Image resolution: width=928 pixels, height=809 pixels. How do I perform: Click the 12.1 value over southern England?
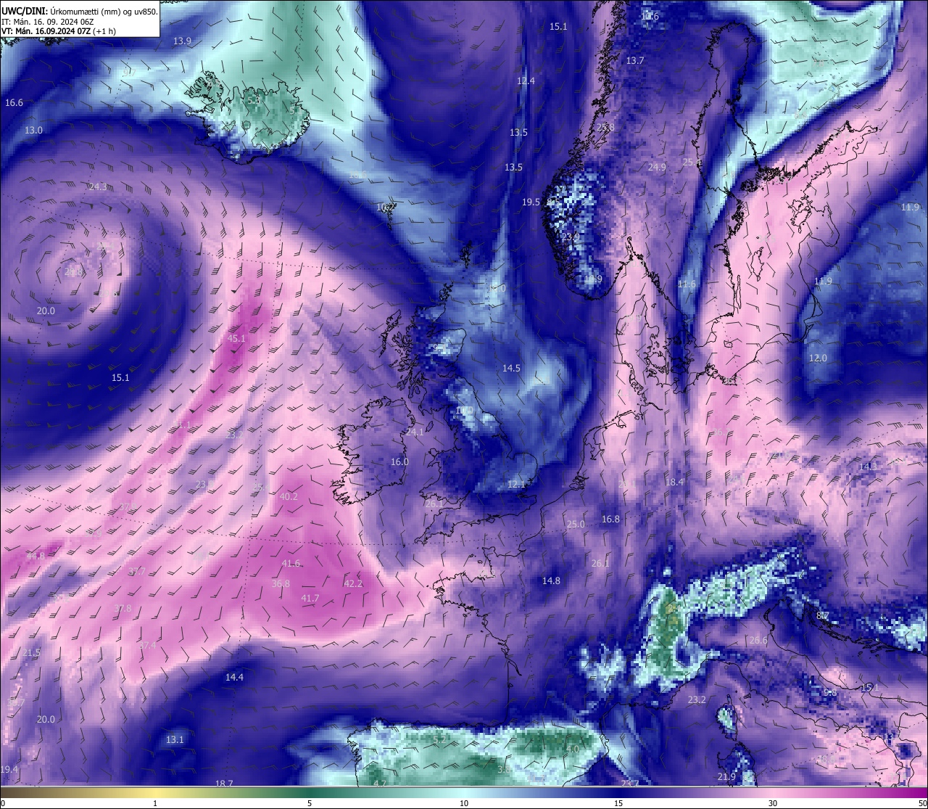(x=516, y=483)
